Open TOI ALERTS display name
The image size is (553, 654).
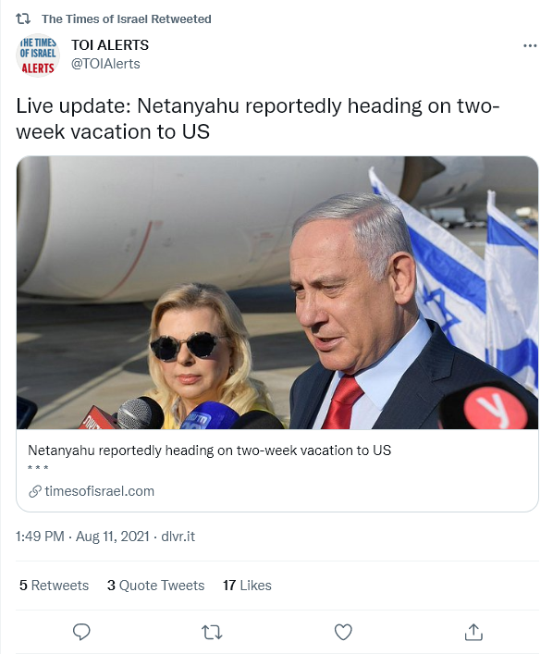coord(110,45)
